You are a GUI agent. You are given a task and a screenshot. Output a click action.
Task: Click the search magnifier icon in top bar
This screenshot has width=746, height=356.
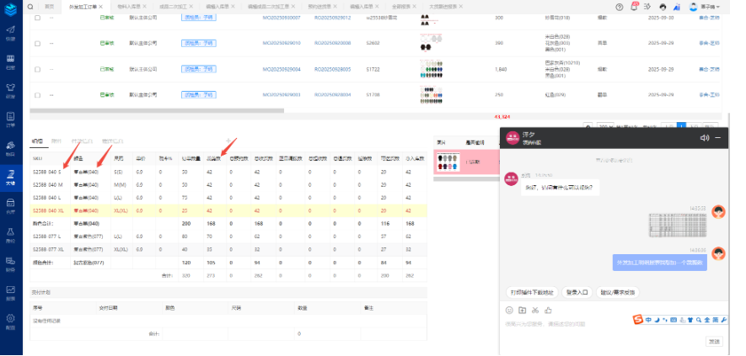point(30,6)
